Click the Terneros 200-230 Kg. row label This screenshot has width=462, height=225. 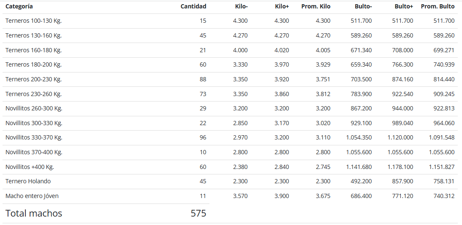pos(34,79)
